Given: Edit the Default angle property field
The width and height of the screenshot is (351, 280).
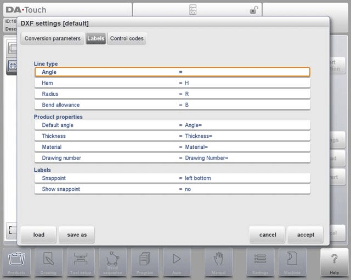Looking at the screenshot, I should [172, 125].
